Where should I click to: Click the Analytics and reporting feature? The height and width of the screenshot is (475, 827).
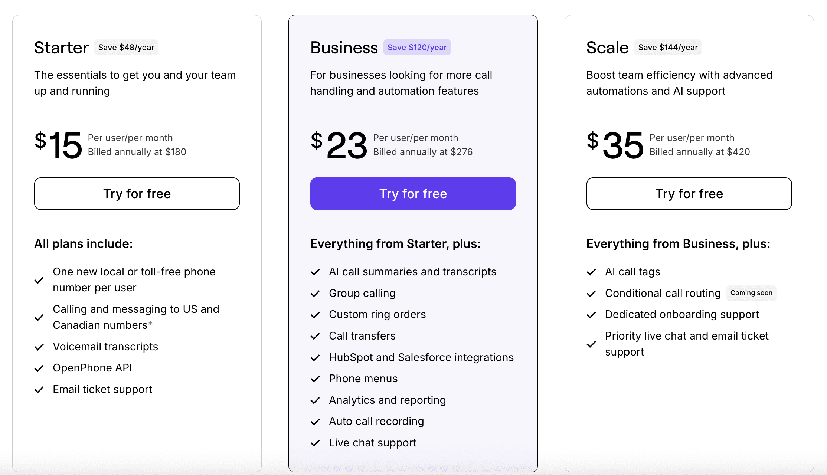click(387, 400)
